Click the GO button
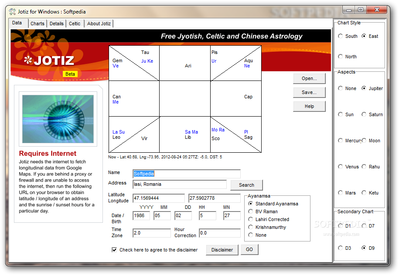 coord(249,250)
